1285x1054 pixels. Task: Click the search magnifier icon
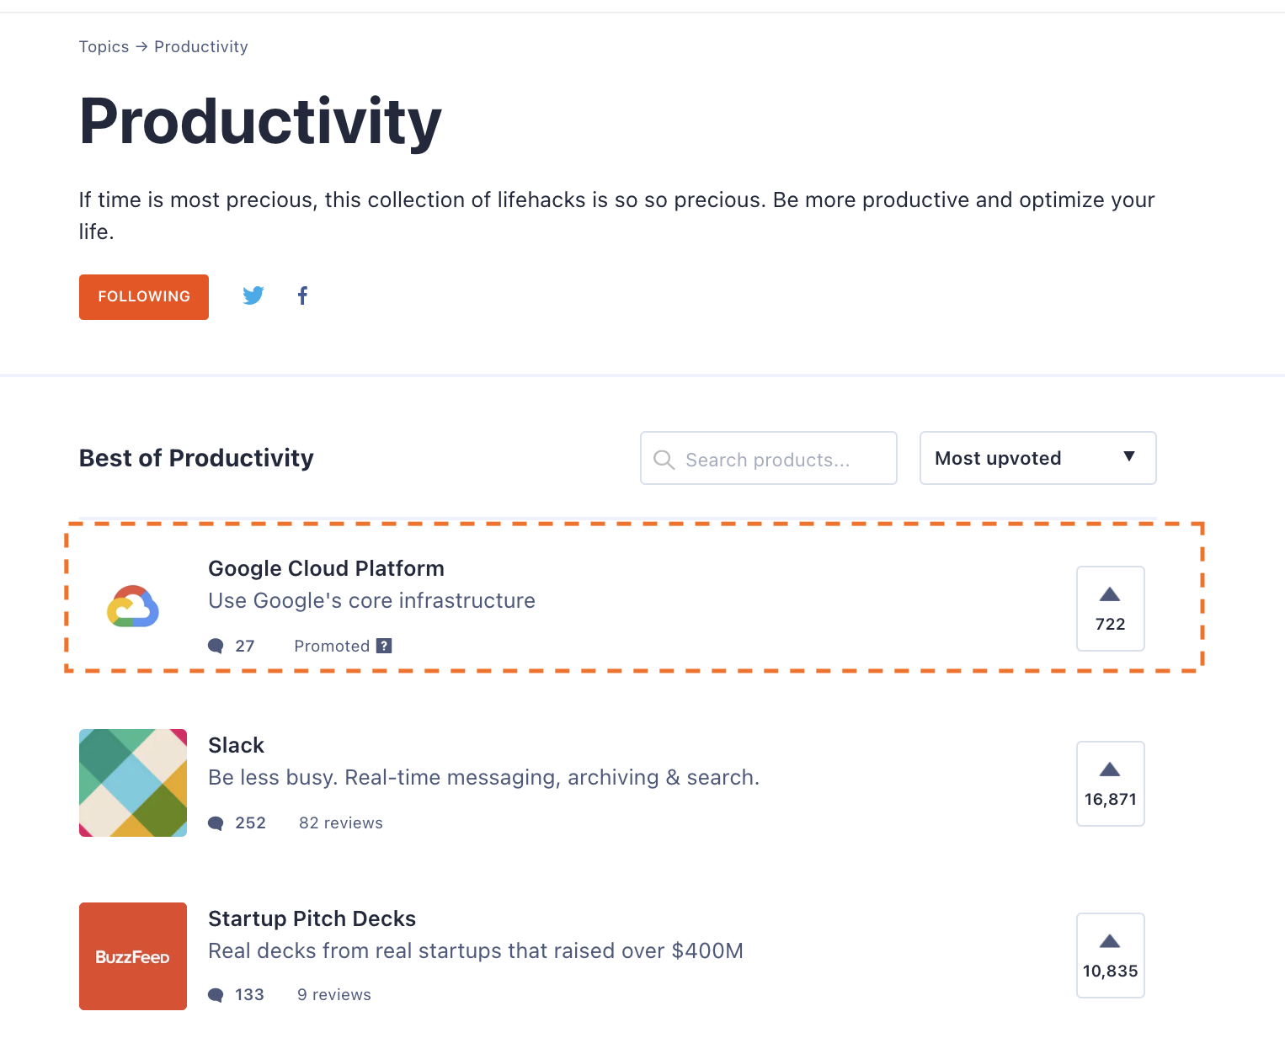(664, 460)
